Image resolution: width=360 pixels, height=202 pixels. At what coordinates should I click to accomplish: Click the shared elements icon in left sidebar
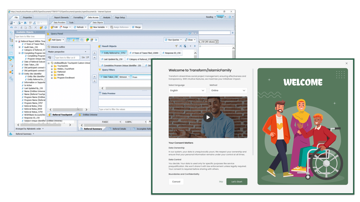tap(11, 72)
